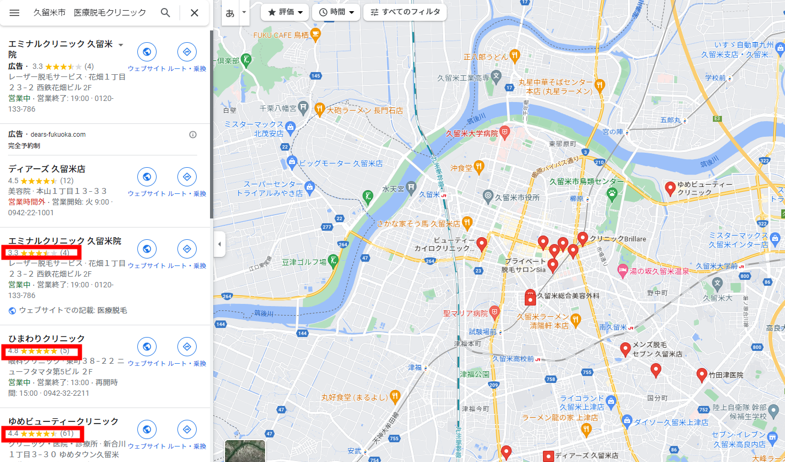
Task: Click the ウェブサイトでの記載: 医療脱毛 text
Action: (73, 310)
